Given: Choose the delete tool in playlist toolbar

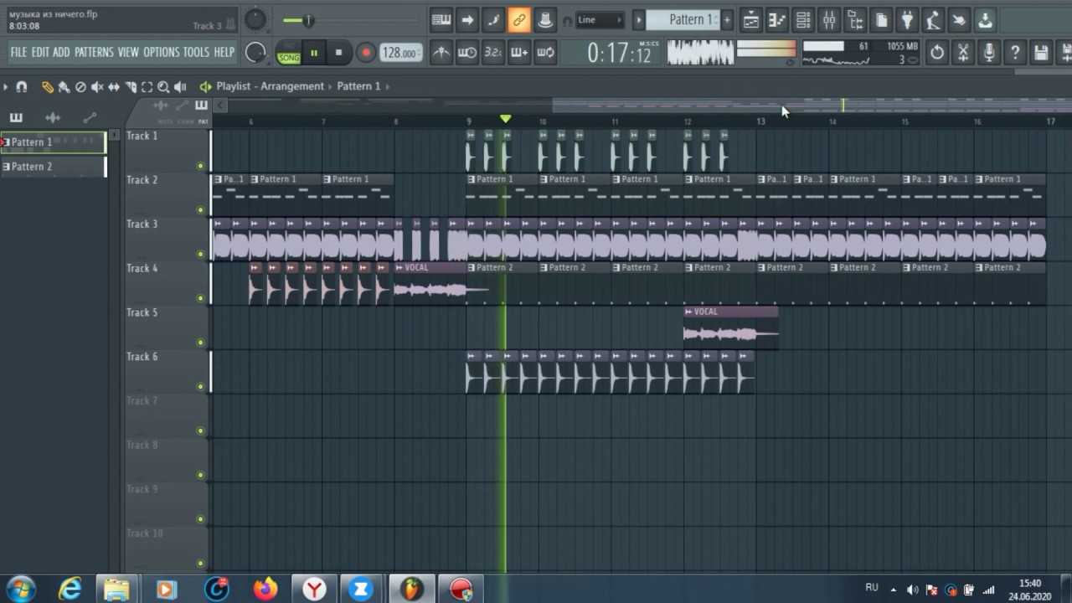Looking at the screenshot, I should click(80, 86).
